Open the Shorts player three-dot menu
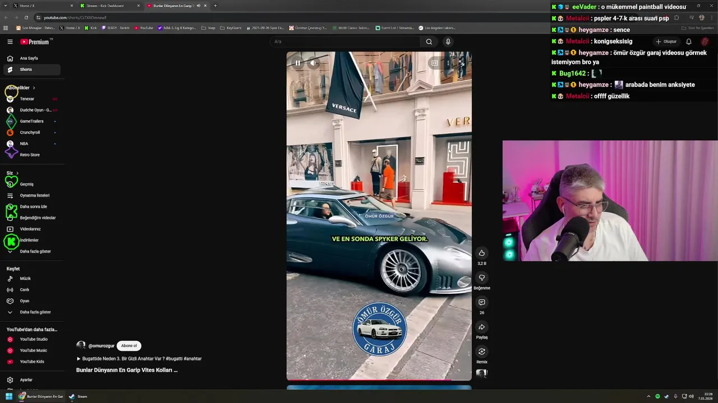The height and width of the screenshot is (403, 718). click(x=448, y=63)
